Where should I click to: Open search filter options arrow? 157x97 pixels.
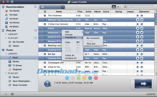pos(127,7)
